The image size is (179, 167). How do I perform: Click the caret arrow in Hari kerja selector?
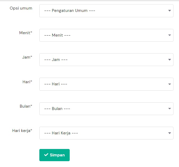point(169,133)
